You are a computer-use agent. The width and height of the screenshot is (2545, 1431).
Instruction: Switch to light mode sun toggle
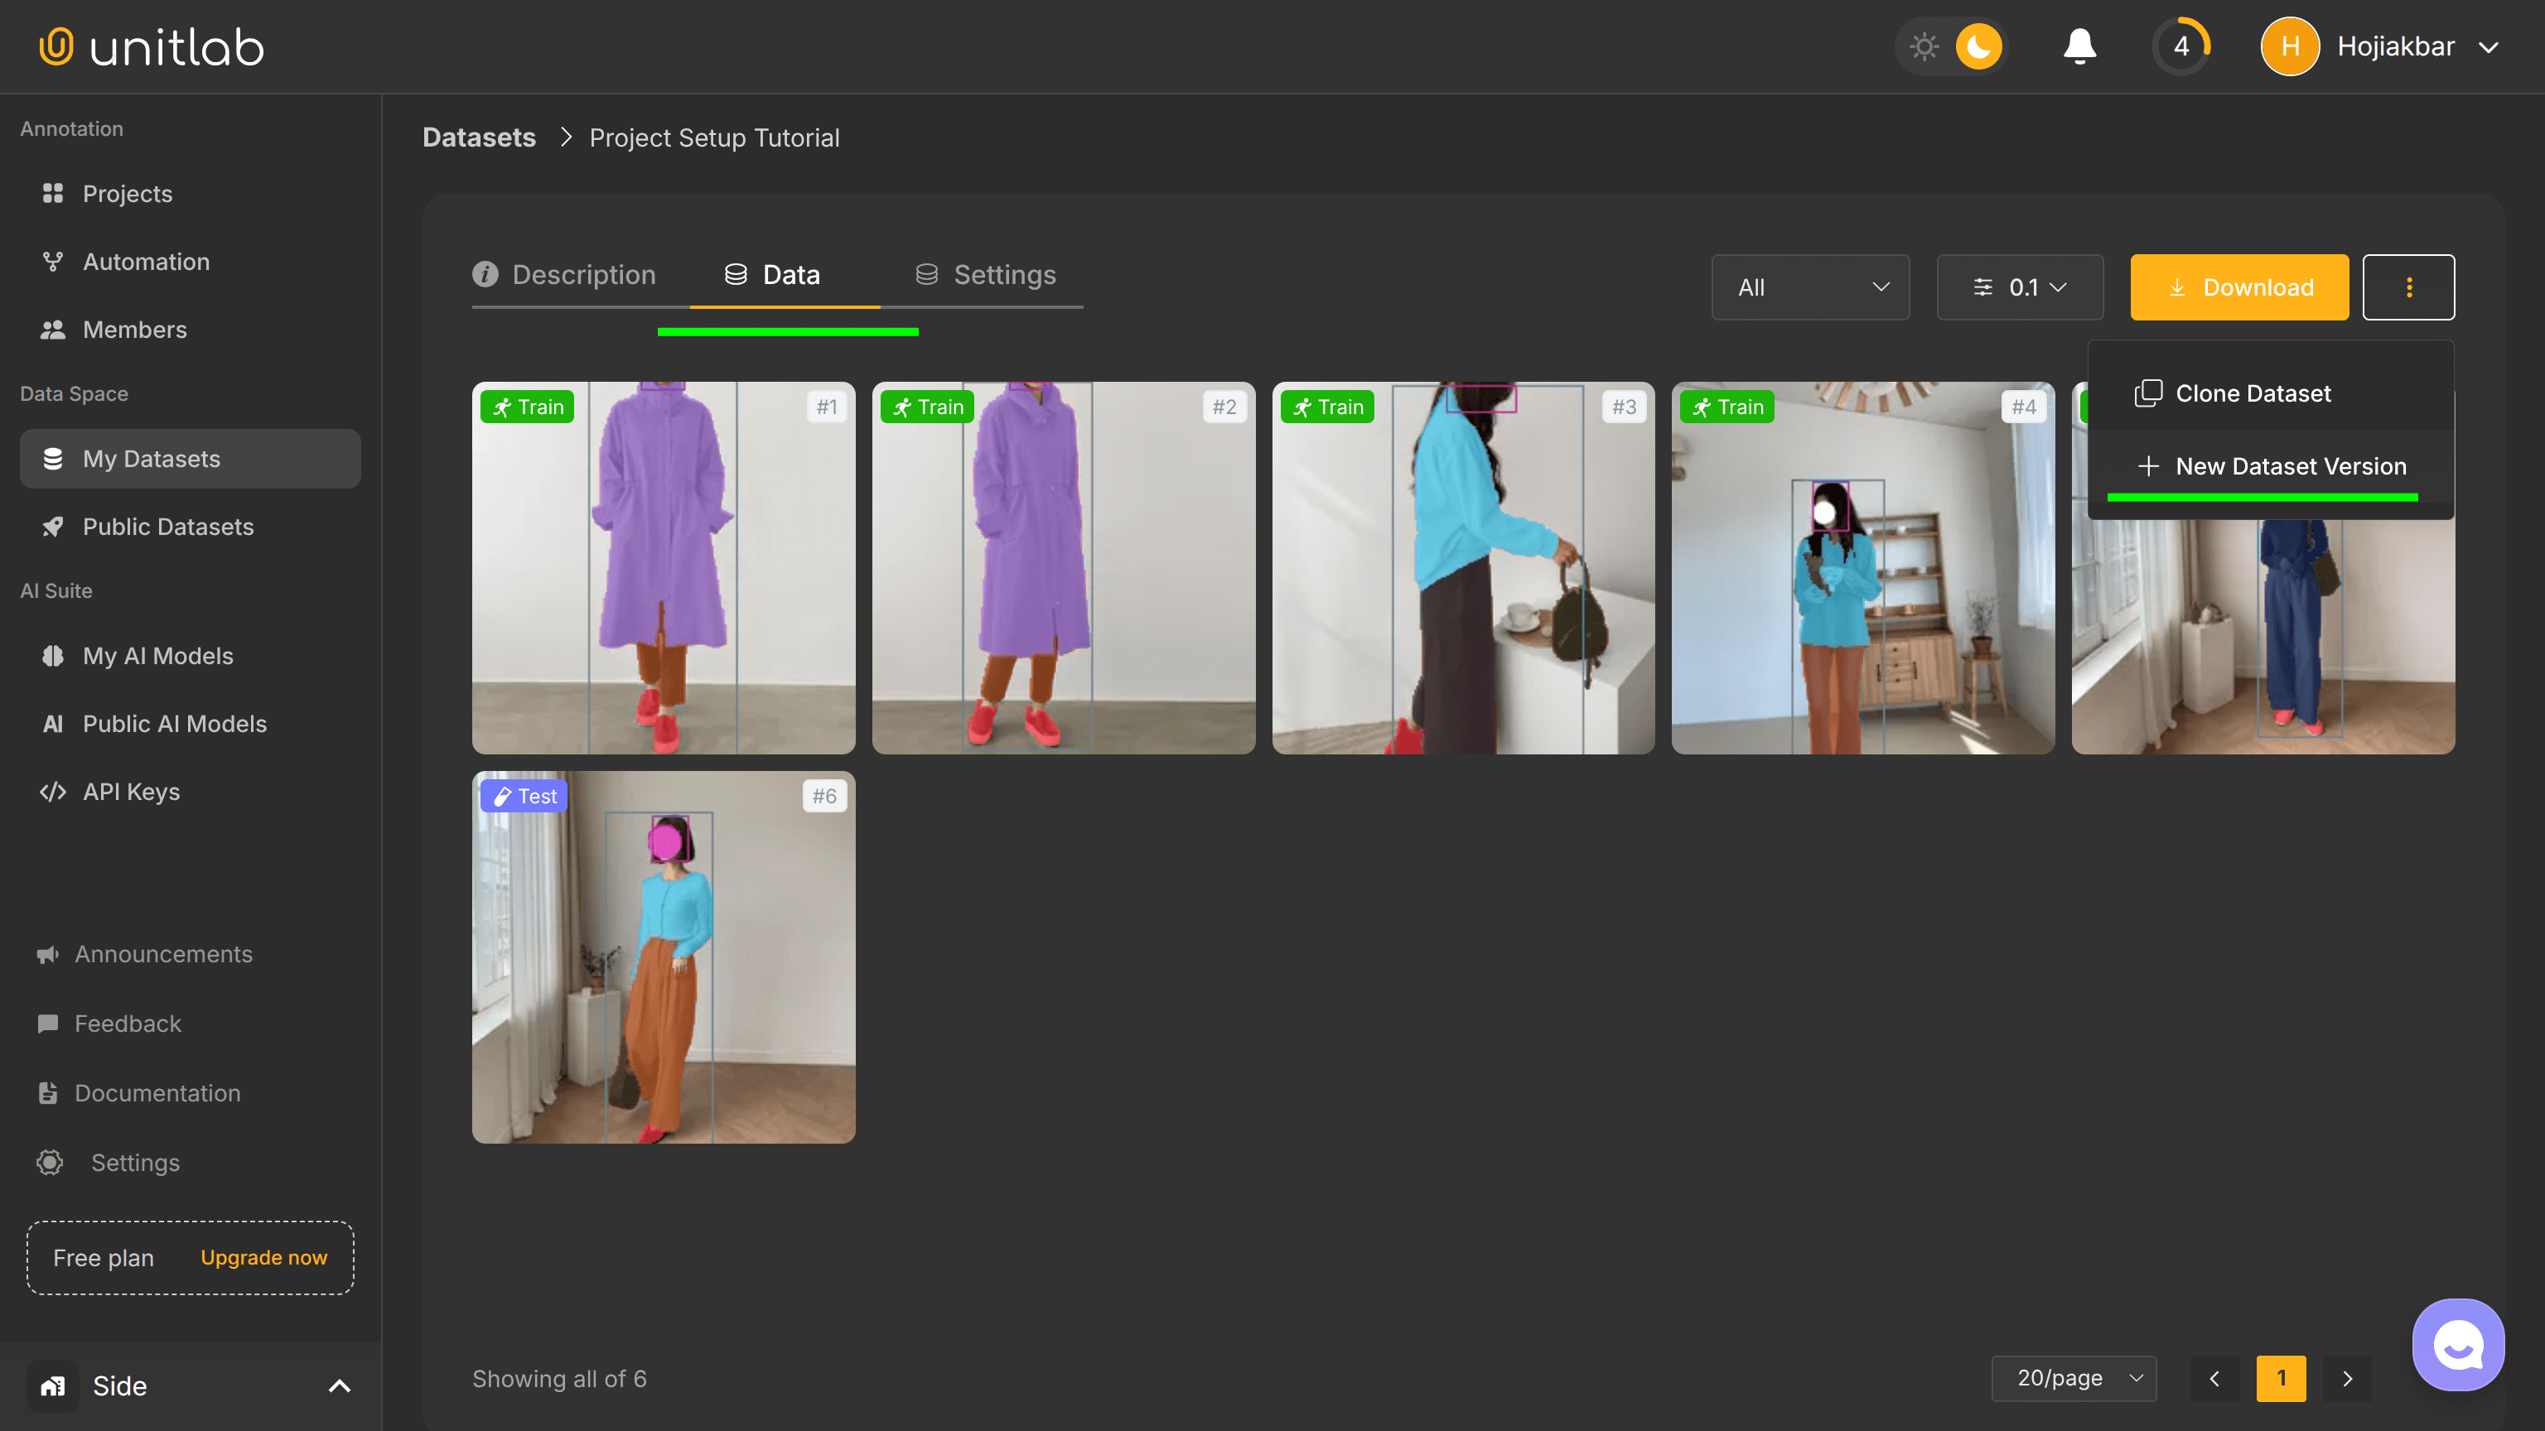click(1924, 46)
